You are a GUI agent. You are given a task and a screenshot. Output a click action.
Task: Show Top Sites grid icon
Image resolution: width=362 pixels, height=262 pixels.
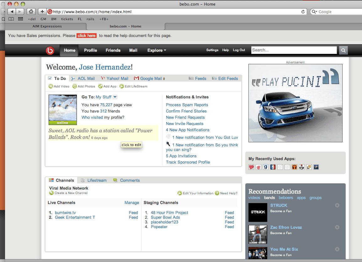pyautogui.click(x=21, y=19)
